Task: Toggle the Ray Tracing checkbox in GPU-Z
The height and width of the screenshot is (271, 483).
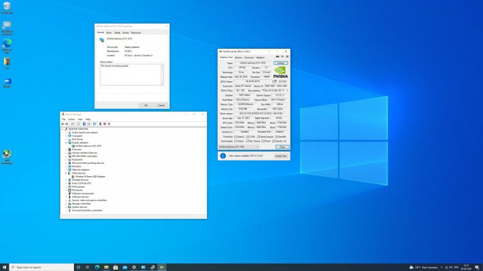Action: tap(248, 141)
